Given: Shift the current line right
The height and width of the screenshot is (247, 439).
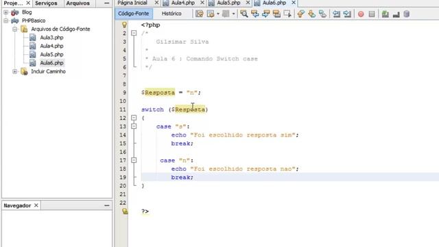Looking at the screenshot, I should [x=347, y=14].
